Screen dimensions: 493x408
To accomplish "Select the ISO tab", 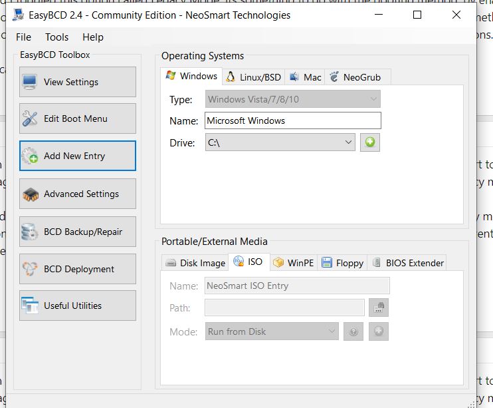I will tap(248, 262).
